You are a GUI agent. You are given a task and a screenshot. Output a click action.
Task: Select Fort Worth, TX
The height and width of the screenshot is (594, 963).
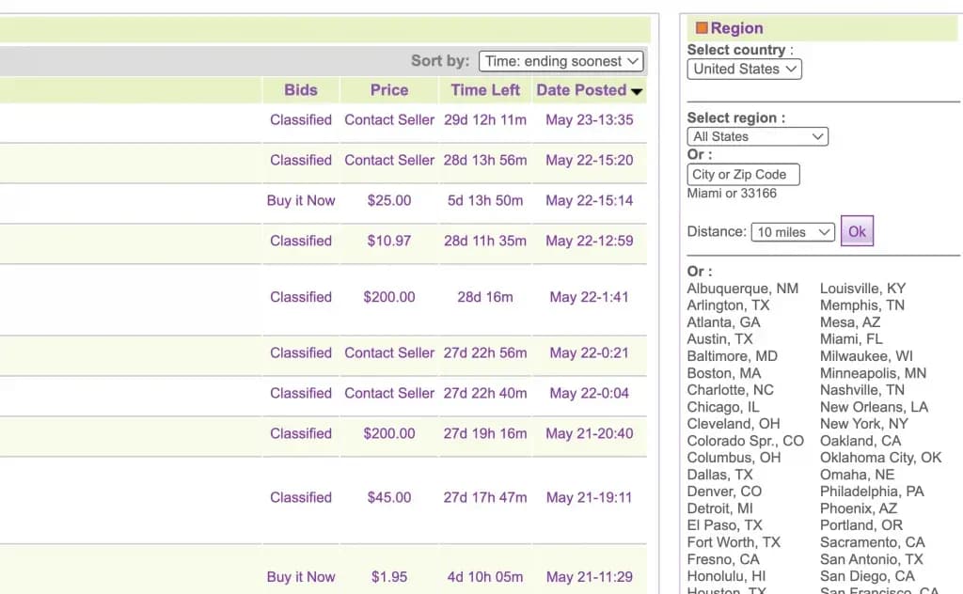pyautogui.click(x=734, y=542)
